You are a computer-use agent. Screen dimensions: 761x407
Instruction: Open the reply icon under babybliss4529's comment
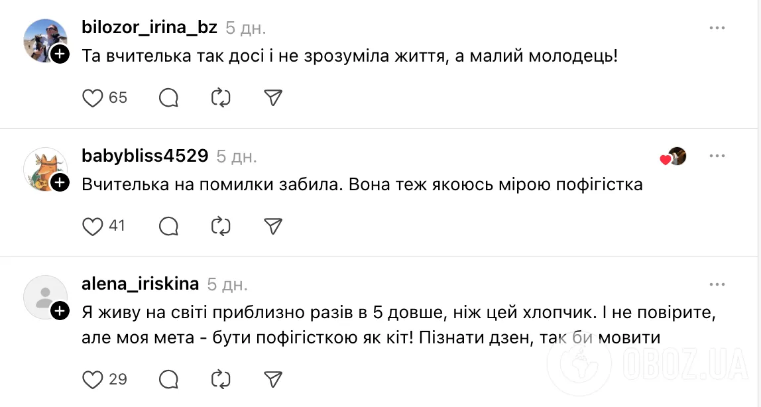(168, 226)
